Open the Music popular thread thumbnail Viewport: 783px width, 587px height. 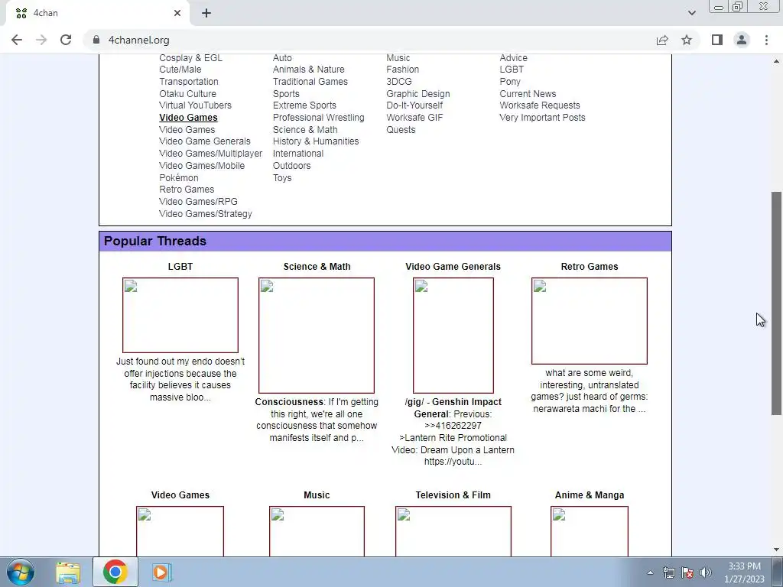tap(317, 531)
